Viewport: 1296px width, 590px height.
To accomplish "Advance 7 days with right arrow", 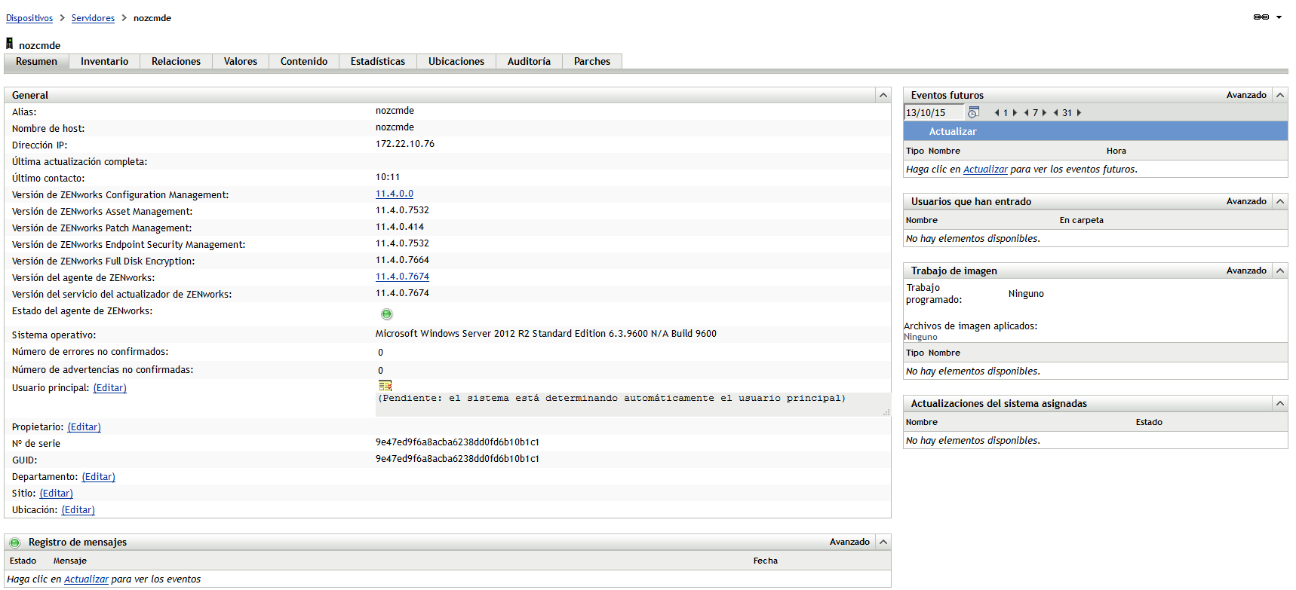I will tap(1045, 113).
